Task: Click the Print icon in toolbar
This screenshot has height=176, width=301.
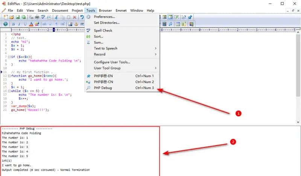Action: click(37, 17)
